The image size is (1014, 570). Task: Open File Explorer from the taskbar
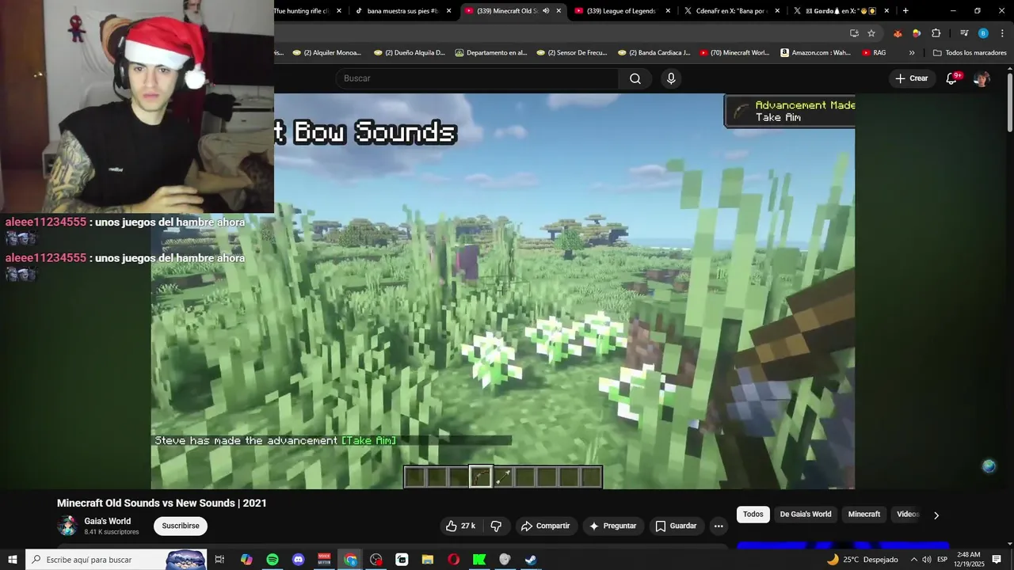[x=428, y=560]
